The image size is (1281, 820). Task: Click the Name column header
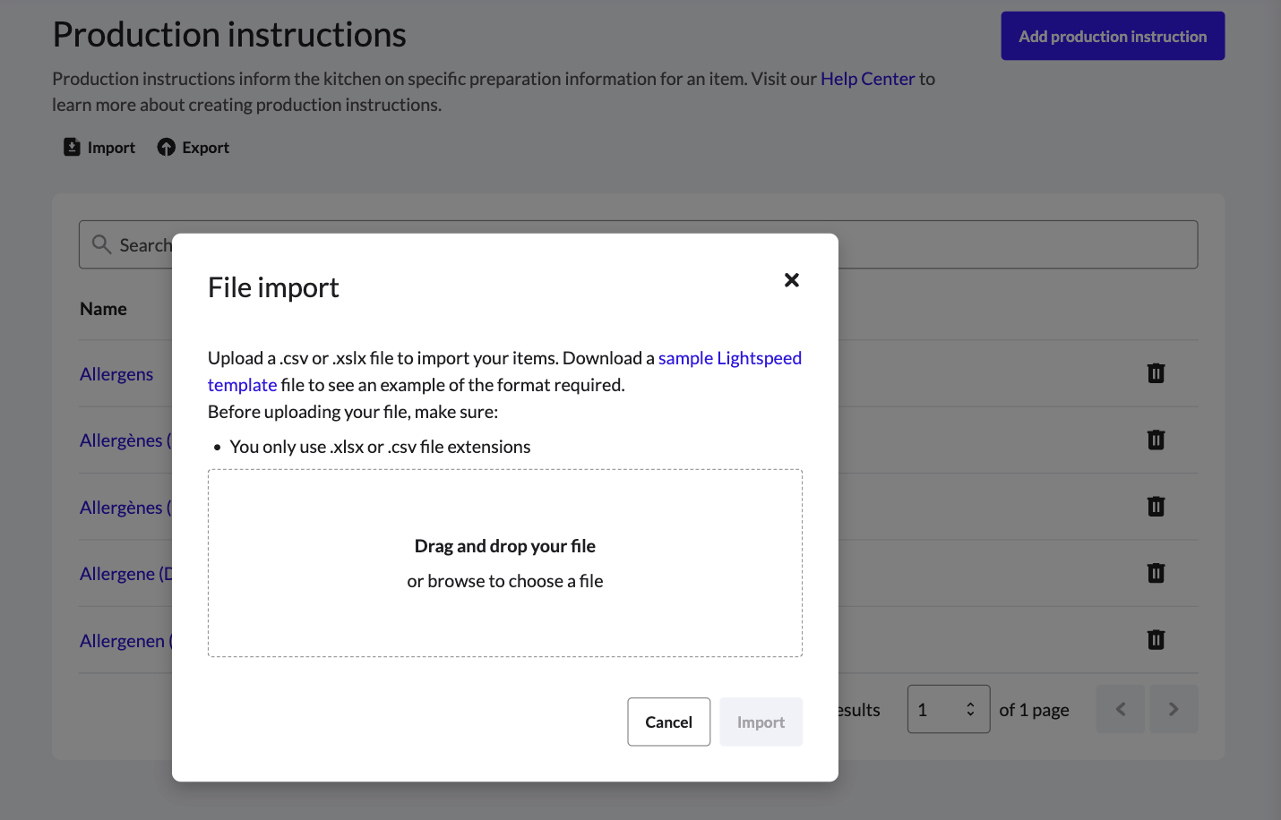click(103, 309)
